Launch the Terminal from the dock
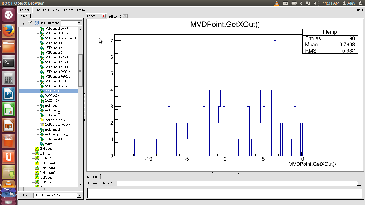This screenshot has width=365, height=205. click(x=9, y=62)
